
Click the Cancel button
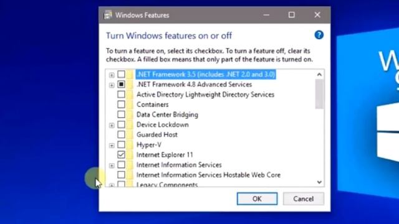pos(304,198)
